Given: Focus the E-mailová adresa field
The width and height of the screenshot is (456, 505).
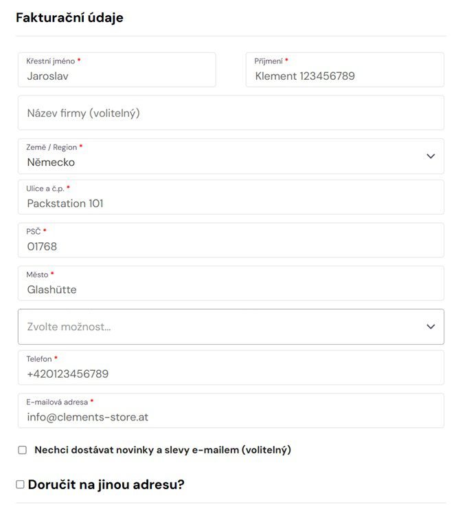Looking at the screenshot, I should tap(231, 417).
